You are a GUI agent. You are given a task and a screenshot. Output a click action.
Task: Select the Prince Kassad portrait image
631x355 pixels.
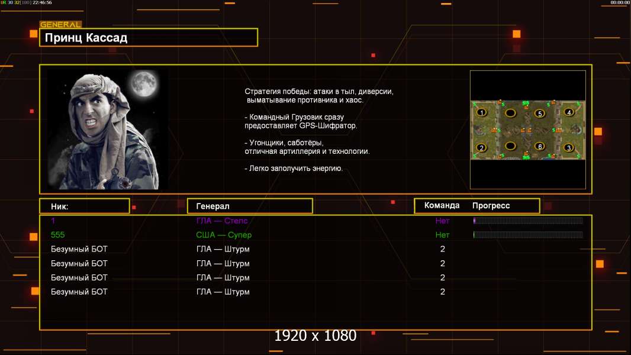pyautogui.click(x=108, y=130)
